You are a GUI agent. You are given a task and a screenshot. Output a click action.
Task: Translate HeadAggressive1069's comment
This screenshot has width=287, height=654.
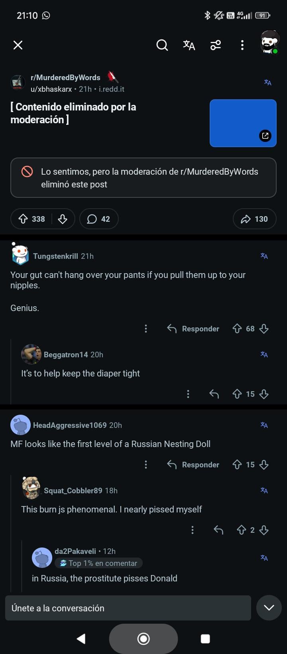tap(264, 425)
